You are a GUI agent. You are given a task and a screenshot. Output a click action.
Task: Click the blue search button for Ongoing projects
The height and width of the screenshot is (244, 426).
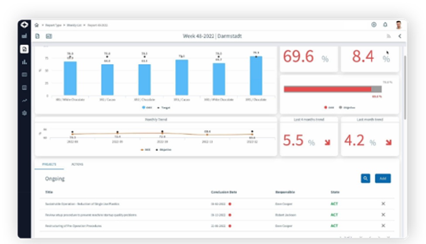(x=365, y=178)
